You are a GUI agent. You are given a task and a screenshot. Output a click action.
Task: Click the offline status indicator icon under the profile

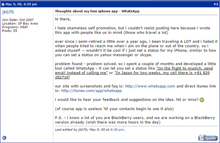point(4,138)
